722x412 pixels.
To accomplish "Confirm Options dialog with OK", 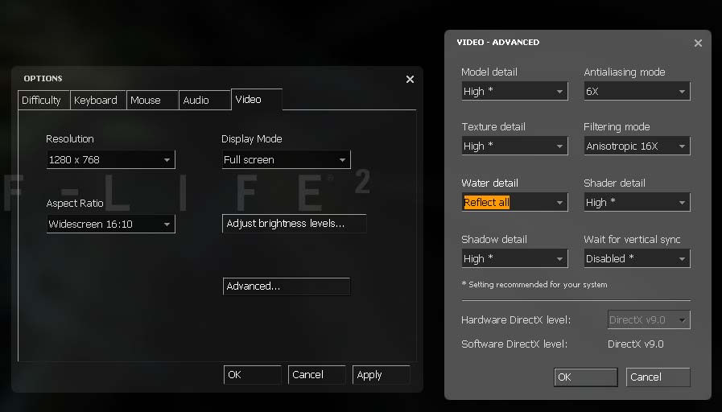I will 252,375.
